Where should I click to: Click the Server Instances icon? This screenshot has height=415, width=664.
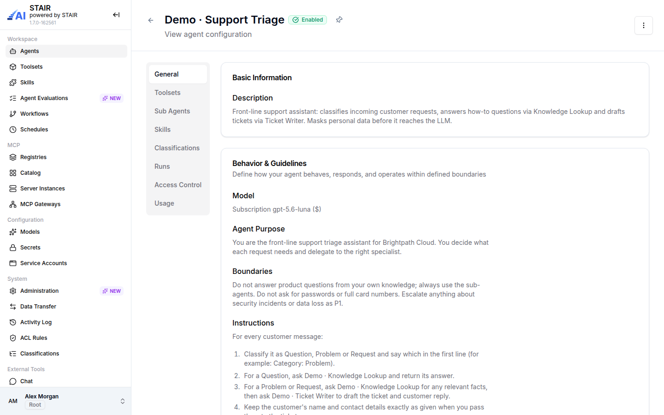click(x=13, y=189)
